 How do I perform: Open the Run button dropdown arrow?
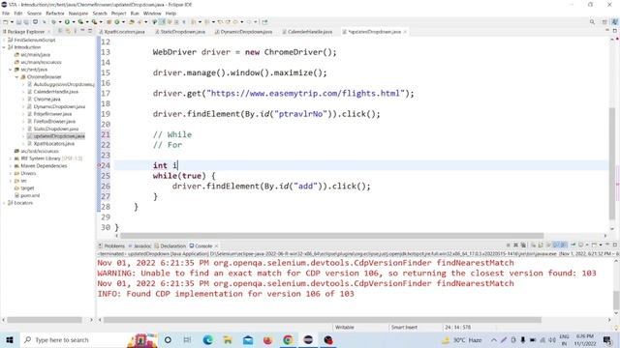point(74,22)
